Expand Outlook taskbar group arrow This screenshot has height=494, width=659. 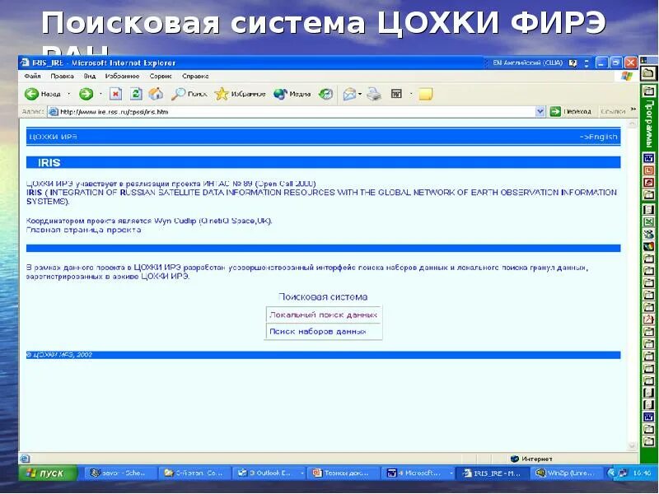pyautogui.click(x=301, y=473)
